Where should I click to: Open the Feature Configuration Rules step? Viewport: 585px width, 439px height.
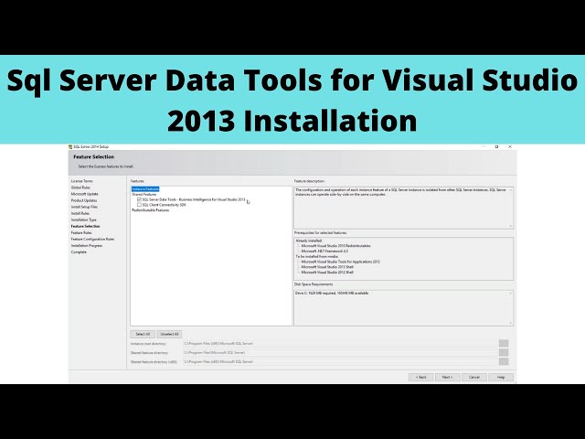[92, 239]
